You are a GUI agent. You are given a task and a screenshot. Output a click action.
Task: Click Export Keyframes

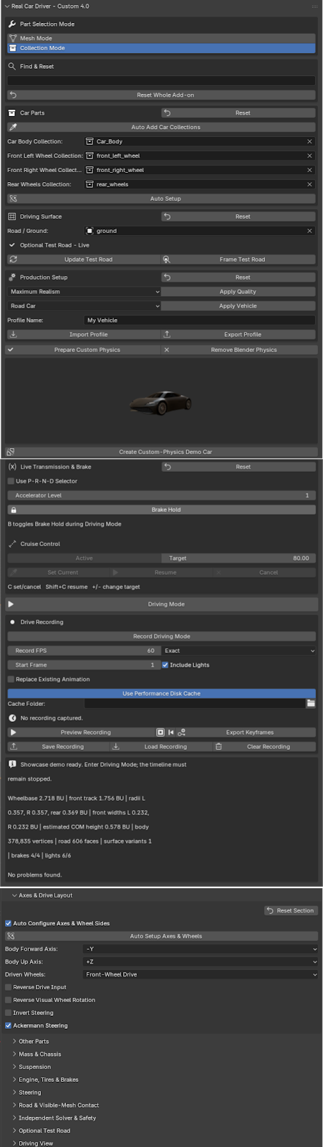coord(250,733)
